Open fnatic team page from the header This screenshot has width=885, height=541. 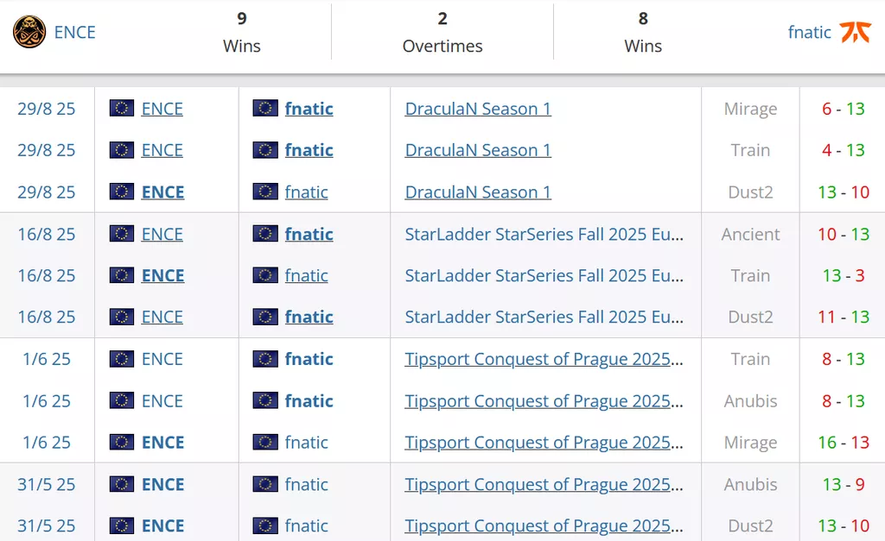coord(809,32)
